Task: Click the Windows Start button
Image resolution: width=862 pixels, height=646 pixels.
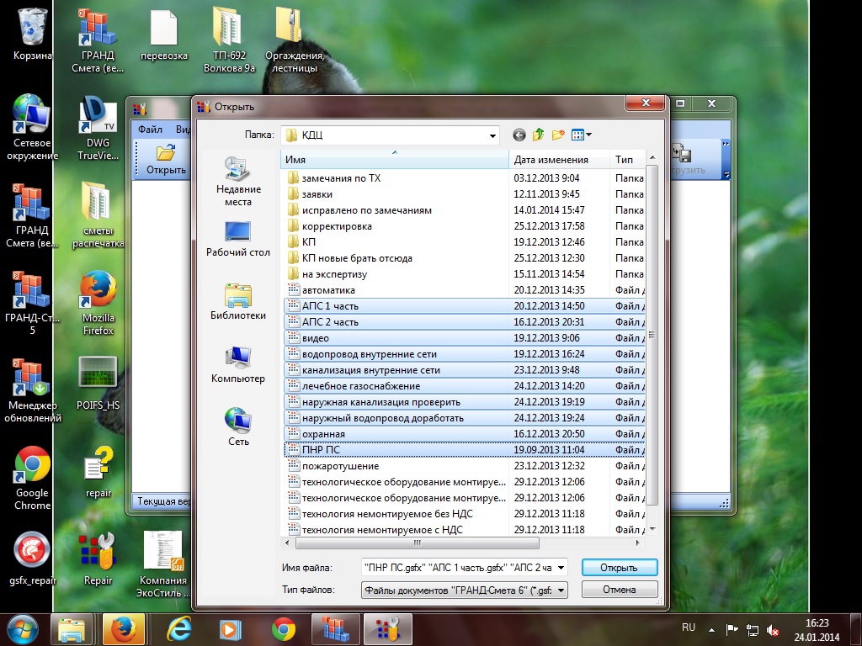Action: tap(23, 629)
